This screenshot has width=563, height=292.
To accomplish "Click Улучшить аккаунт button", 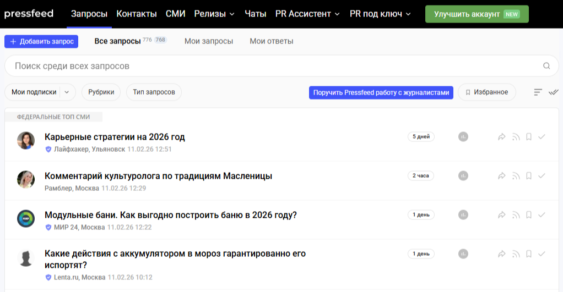I will [477, 14].
